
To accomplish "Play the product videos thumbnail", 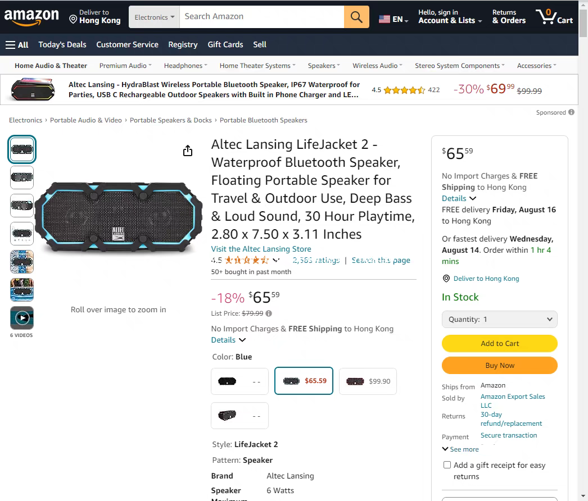I will coord(22,318).
